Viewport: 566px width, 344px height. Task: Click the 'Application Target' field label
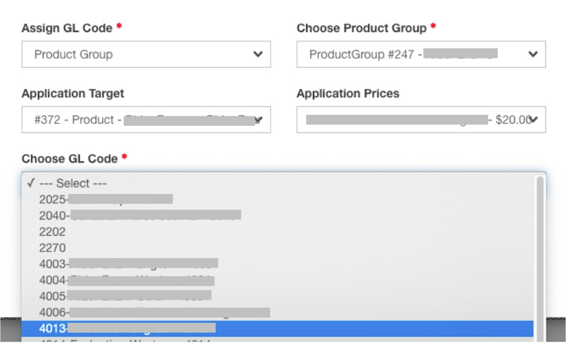pyautogui.click(x=72, y=94)
